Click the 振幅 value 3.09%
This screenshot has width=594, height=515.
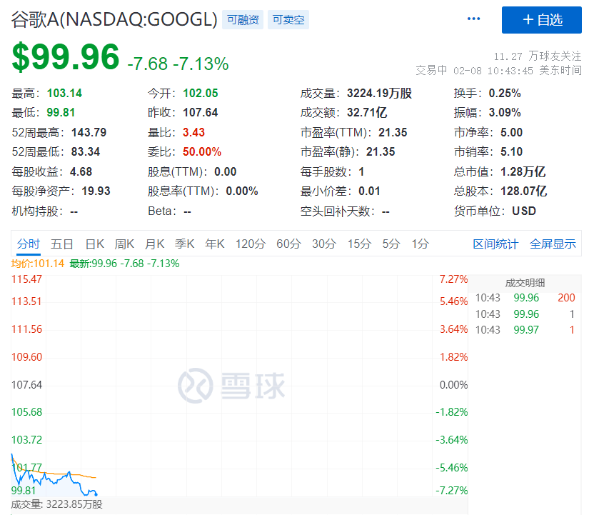(x=505, y=113)
